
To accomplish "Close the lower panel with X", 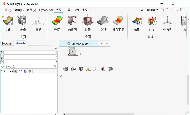I will (61, 76).
